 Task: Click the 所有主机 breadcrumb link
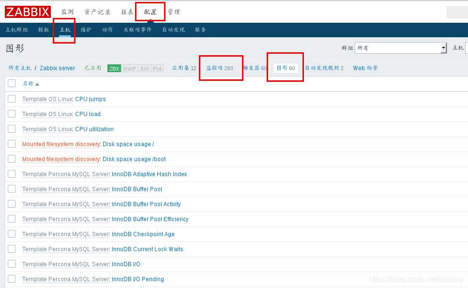click(x=20, y=68)
